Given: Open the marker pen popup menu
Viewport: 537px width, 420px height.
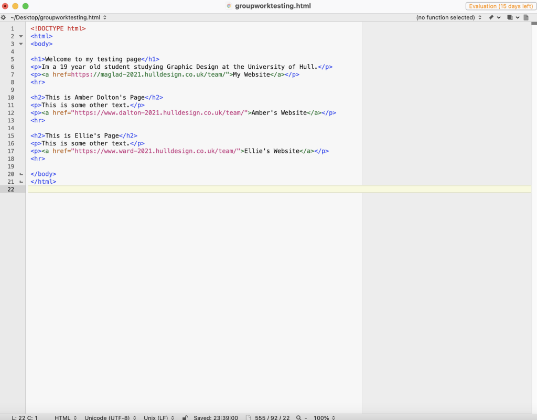Looking at the screenshot, I should [494, 17].
